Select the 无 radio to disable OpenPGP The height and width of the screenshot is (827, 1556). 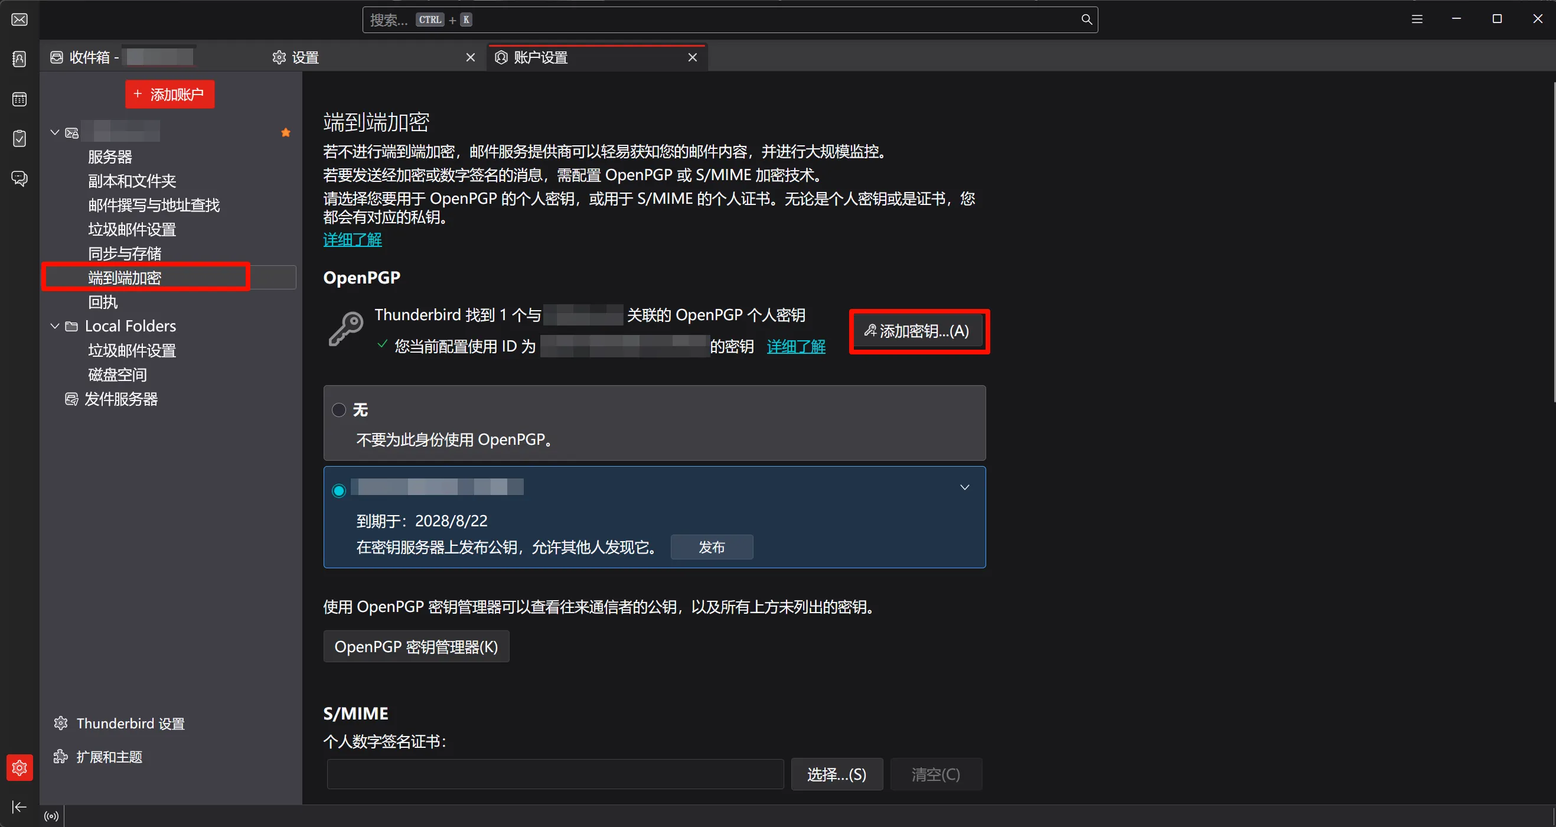pos(339,409)
